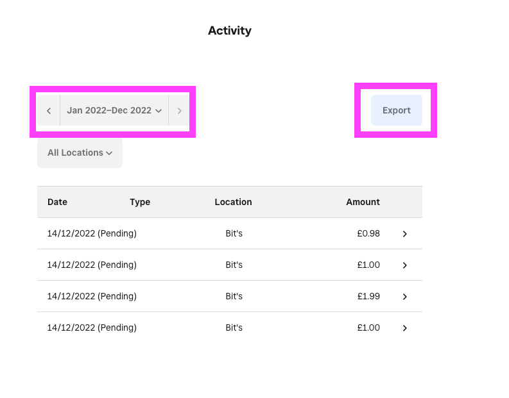Select the Location column header
This screenshot has width=509, height=398.
click(x=233, y=202)
